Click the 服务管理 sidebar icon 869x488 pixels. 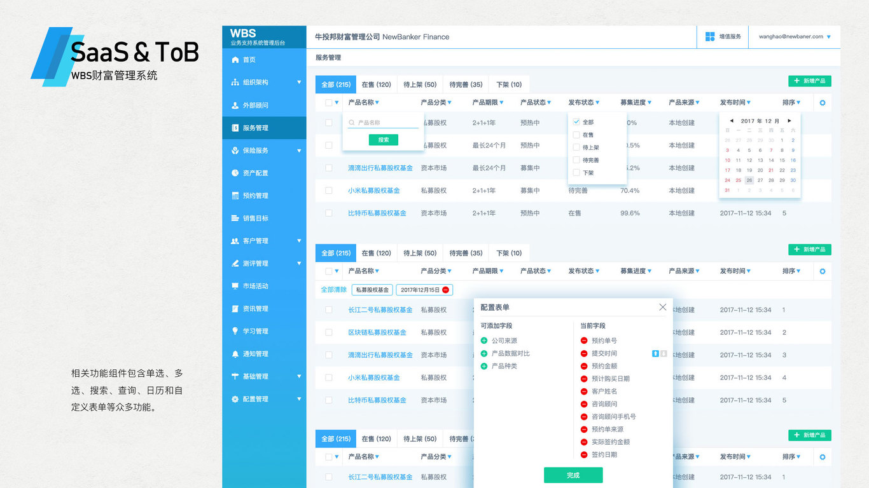[x=235, y=128]
